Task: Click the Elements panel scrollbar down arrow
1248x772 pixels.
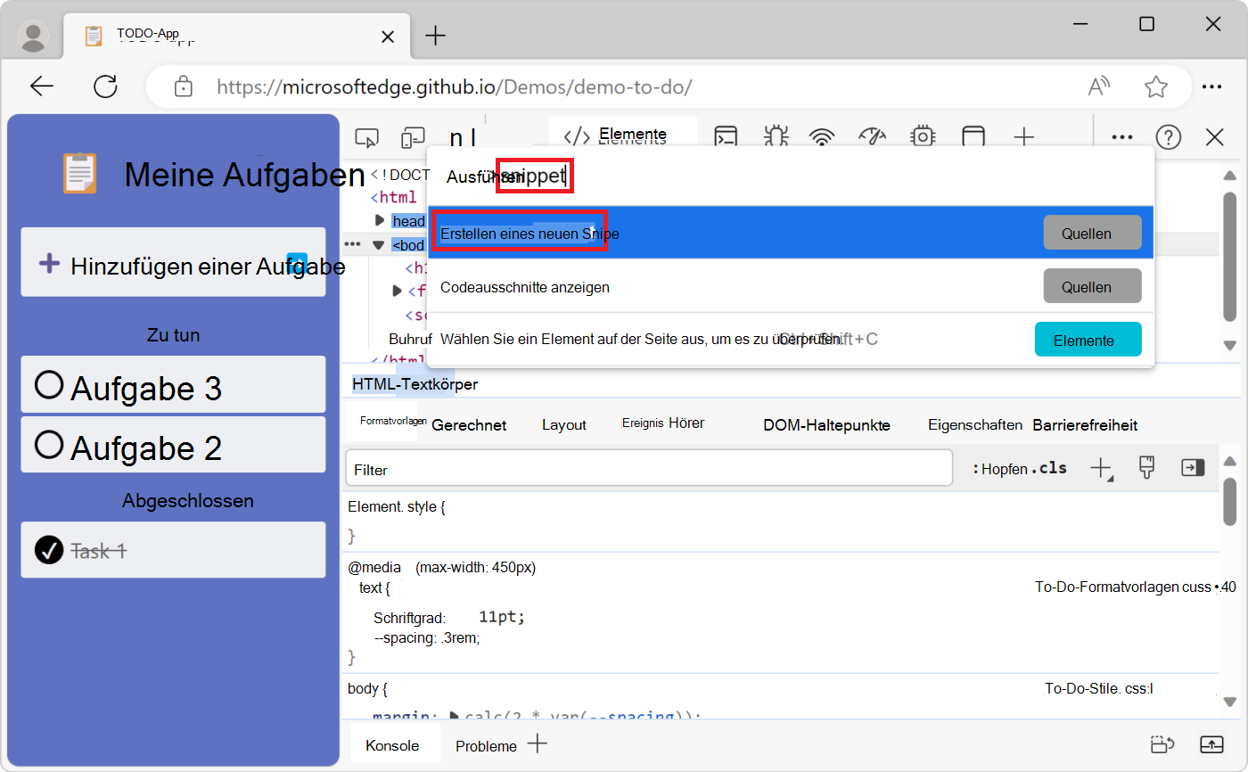Action: point(1230,345)
